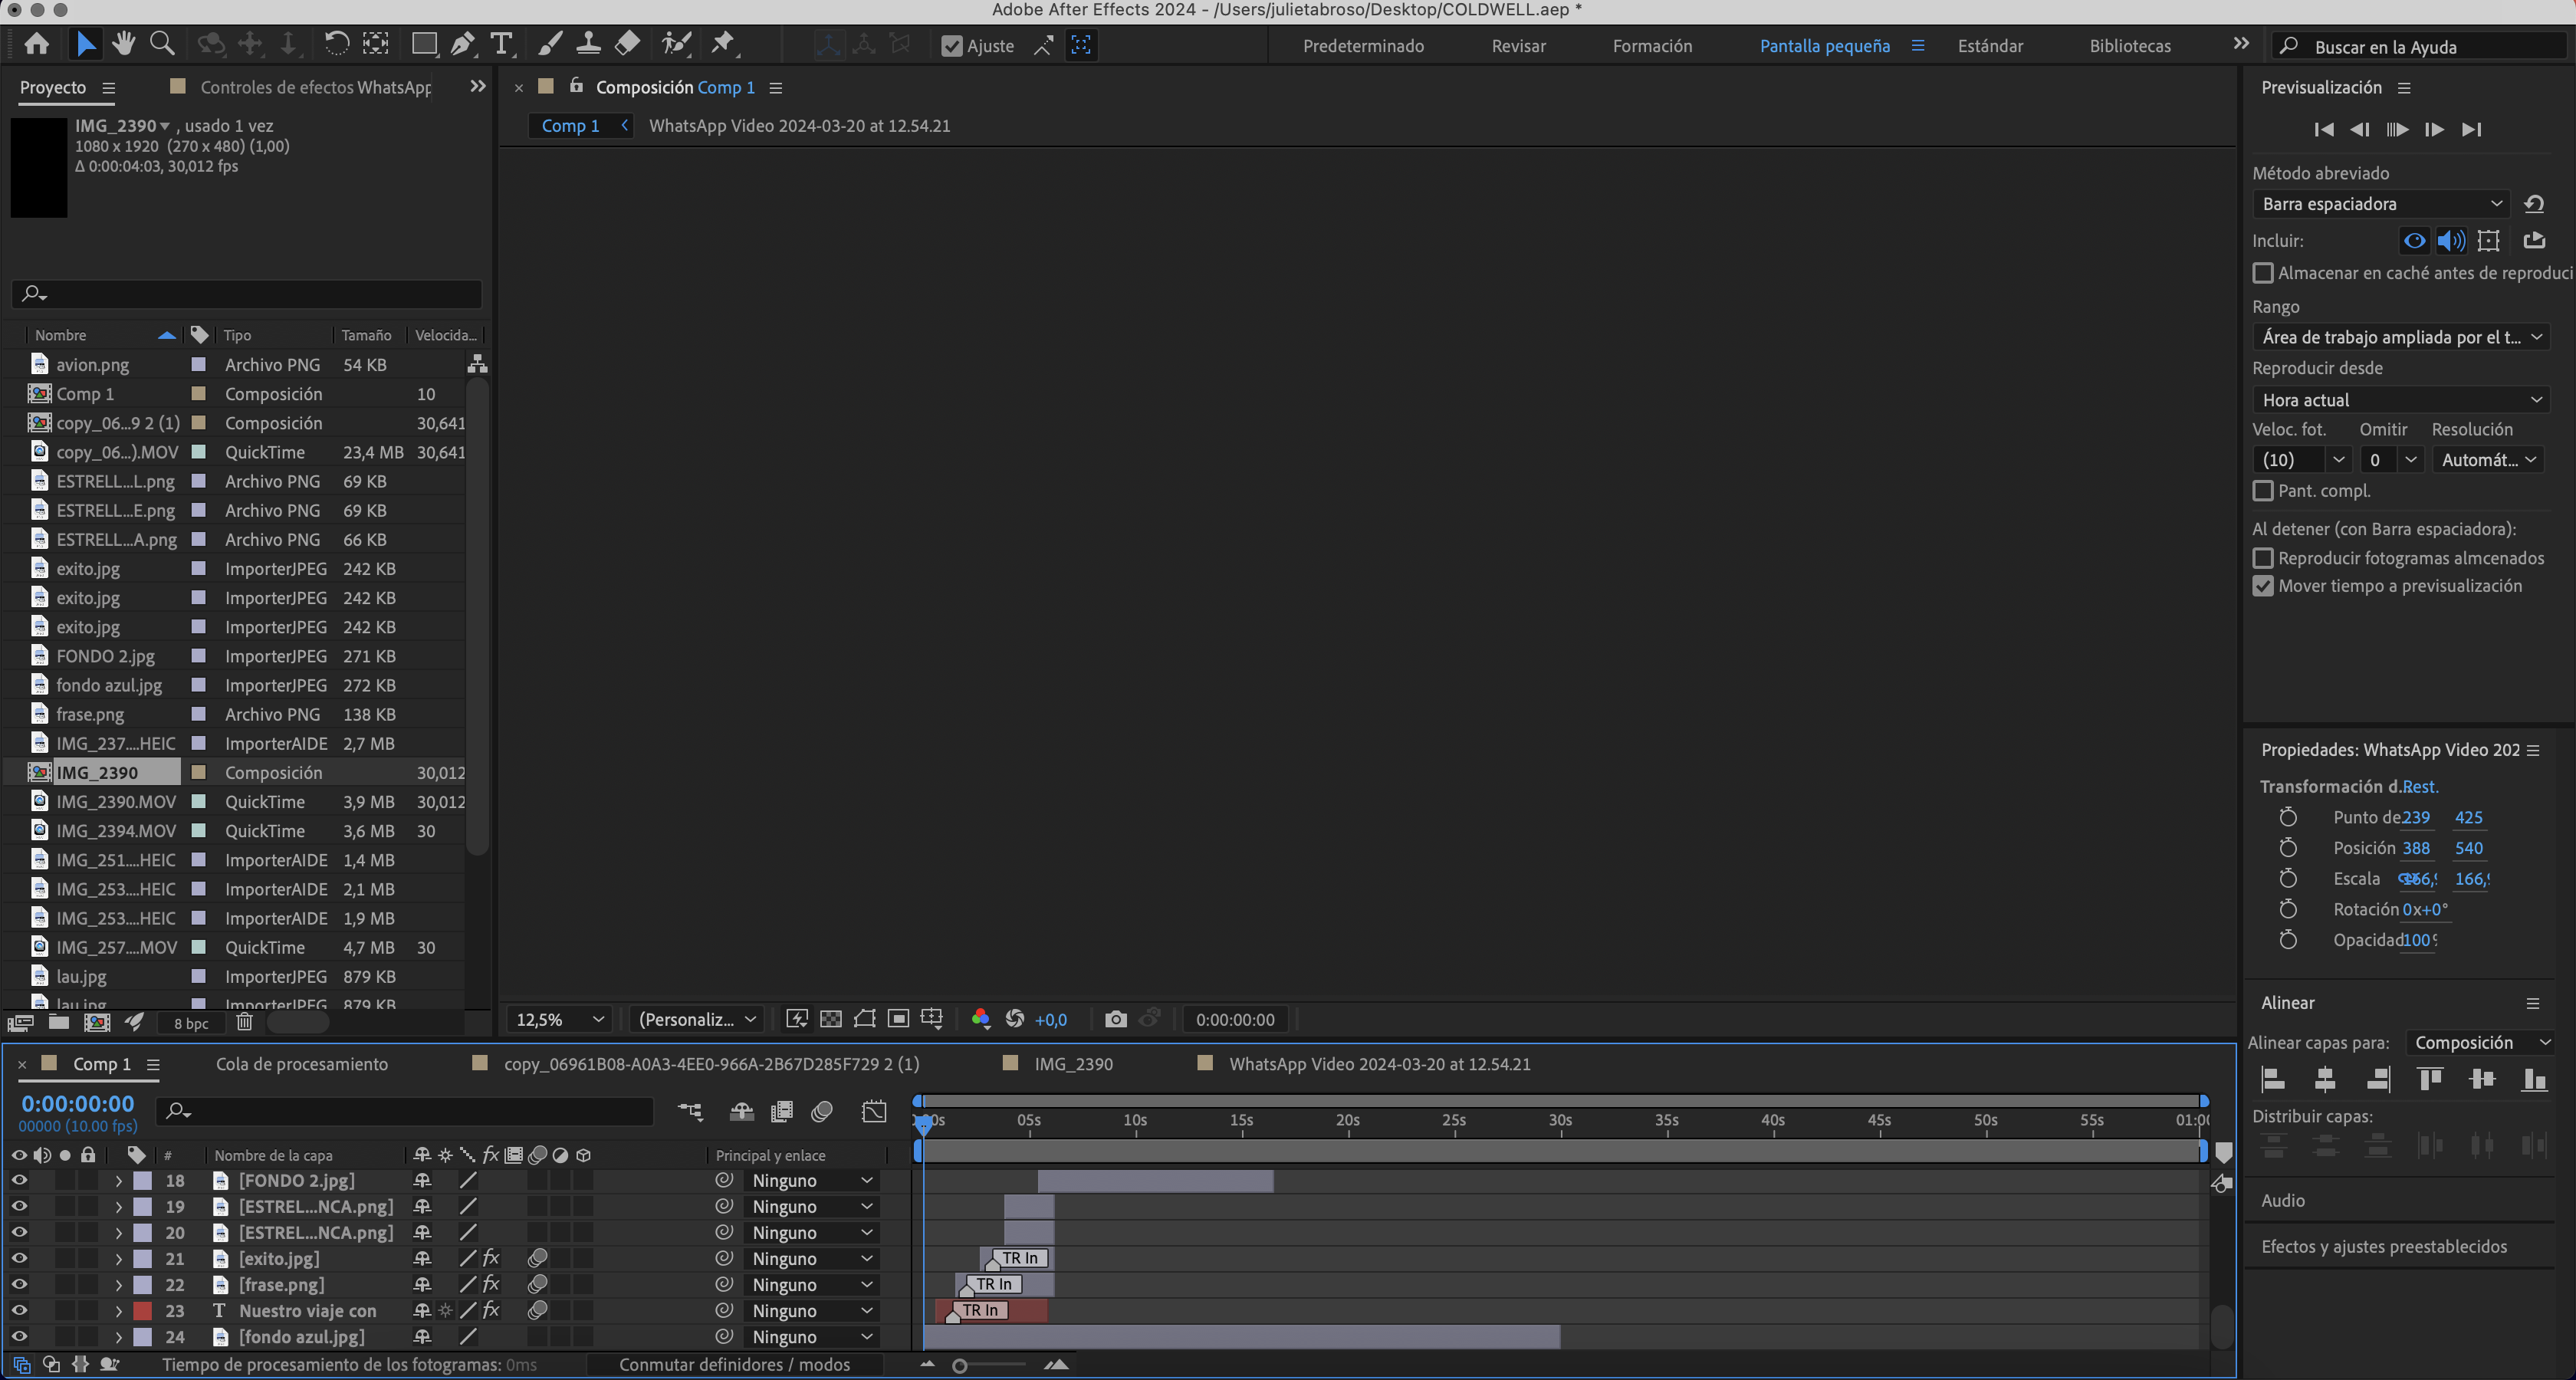This screenshot has width=2576, height=1380.
Task: Toggle transparency grid in viewer
Action: pyautogui.click(x=831, y=1019)
